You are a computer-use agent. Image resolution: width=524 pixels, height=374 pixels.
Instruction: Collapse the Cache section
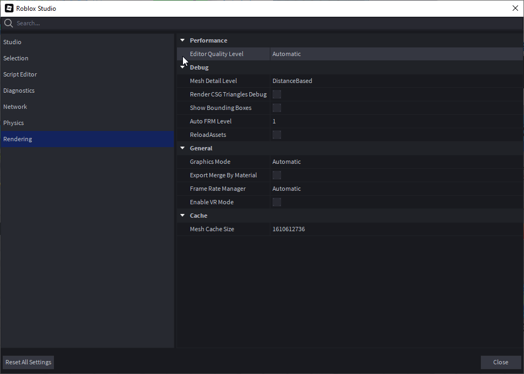[x=182, y=216]
